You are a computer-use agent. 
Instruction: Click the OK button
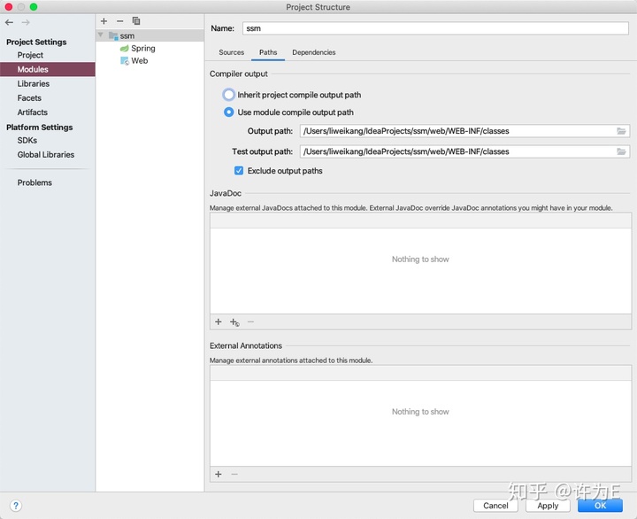pos(600,506)
